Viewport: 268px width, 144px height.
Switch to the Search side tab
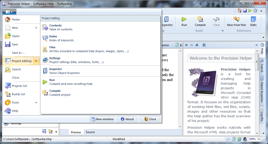[262, 66]
